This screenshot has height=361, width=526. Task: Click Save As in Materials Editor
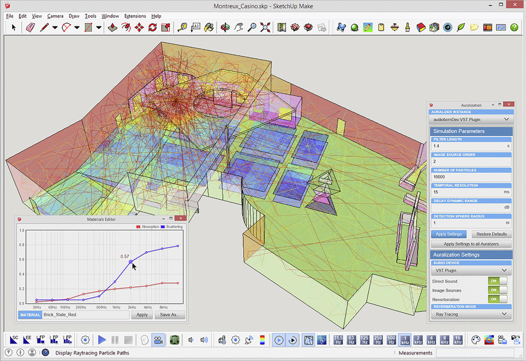tap(170, 315)
